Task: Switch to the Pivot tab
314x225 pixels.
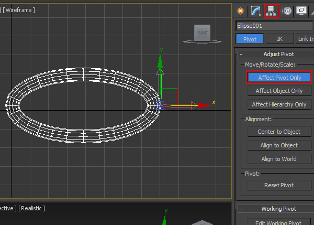Action: pyautogui.click(x=250, y=39)
